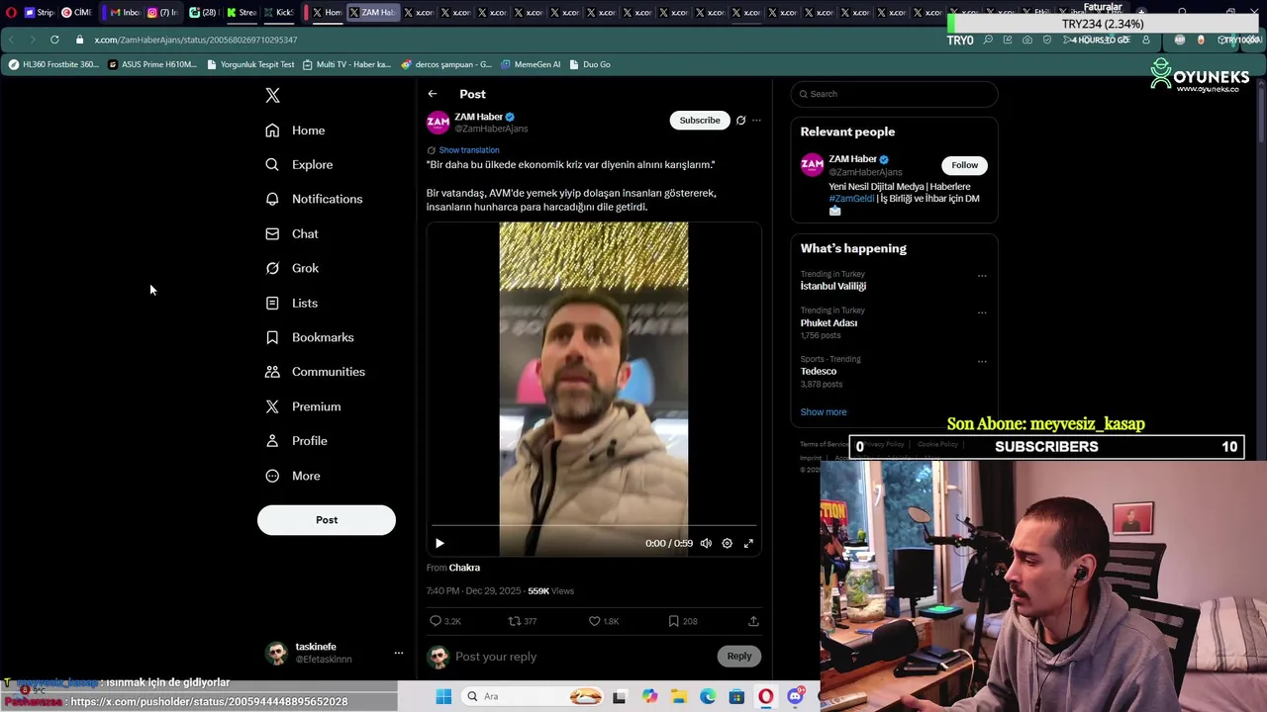
Task: Open options dots for İstanbul Valiliği trend
Action: click(x=982, y=276)
